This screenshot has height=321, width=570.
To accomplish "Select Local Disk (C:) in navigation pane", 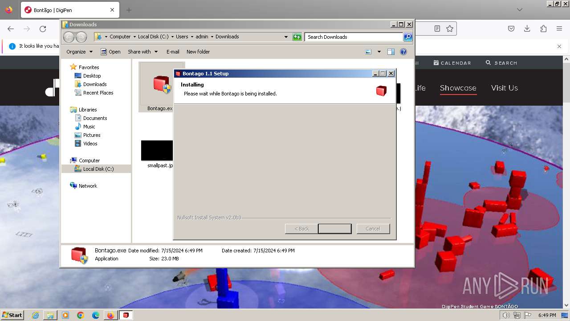I will click(98, 169).
